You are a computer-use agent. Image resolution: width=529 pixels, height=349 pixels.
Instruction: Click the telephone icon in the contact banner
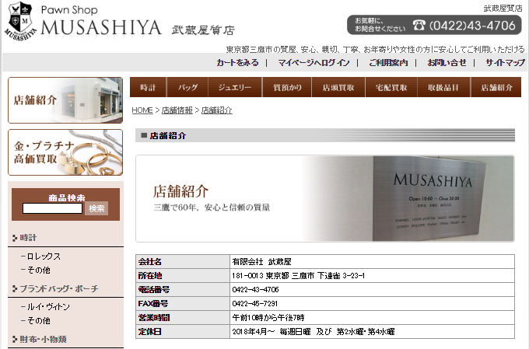tap(419, 26)
